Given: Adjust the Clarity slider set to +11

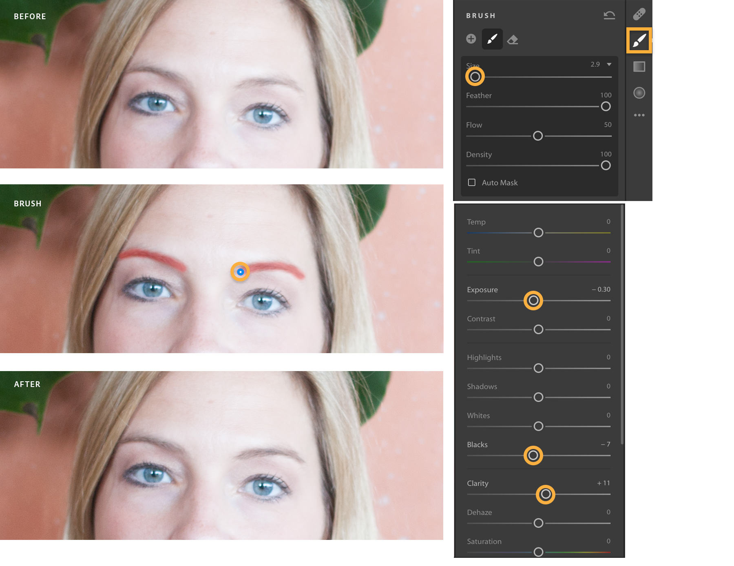Looking at the screenshot, I should [545, 494].
